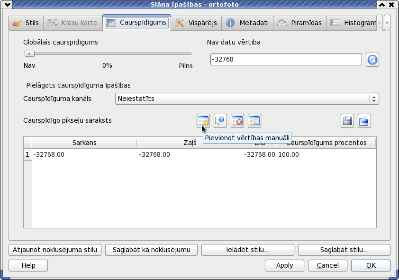Viewport: 399px width, 280px height.
Task: Select the 100.00 transparency percent cell
Action: (326, 154)
